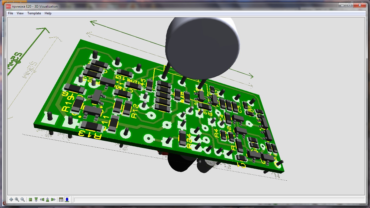Open the View menu

[x=20, y=13]
